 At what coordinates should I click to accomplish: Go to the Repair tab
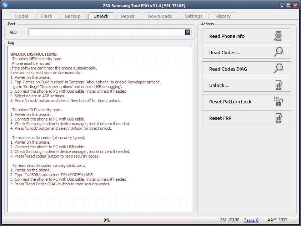click(x=128, y=16)
